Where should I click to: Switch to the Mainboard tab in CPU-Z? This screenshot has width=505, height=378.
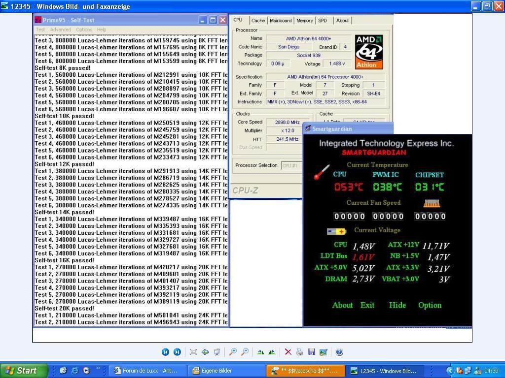coord(281,21)
